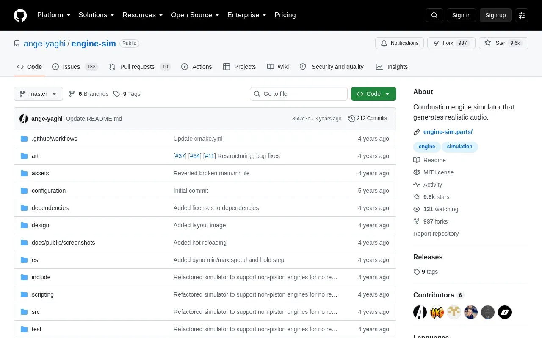Screen dimensions: 542x338
Task: Click the folder icon for art
Action: 24,156
